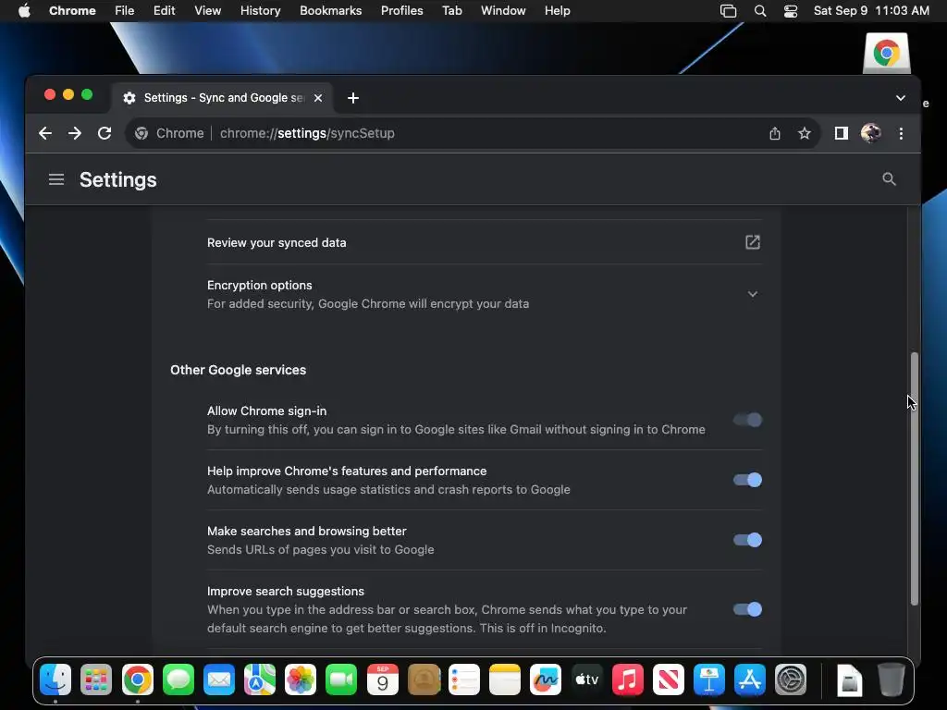Open the Profiles menu
The height and width of the screenshot is (710, 947).
pyautogui.click(x=401, y=10)
